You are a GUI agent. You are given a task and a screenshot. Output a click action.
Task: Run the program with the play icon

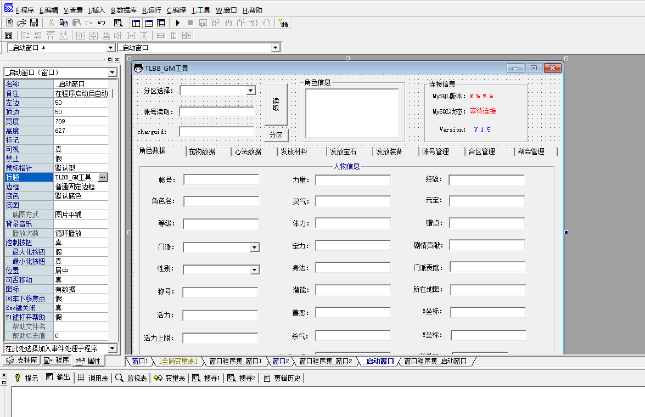[x=177, y=22]
